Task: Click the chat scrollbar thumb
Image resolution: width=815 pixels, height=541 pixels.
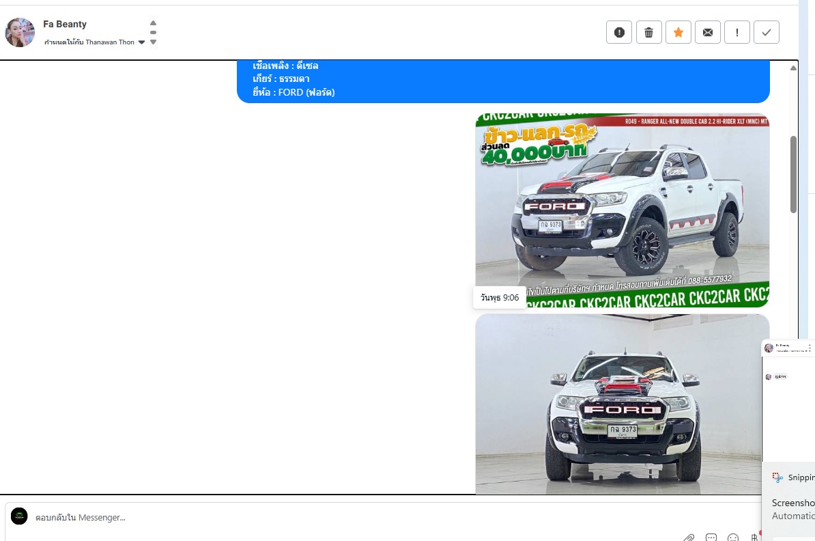Action: (793, 174)
